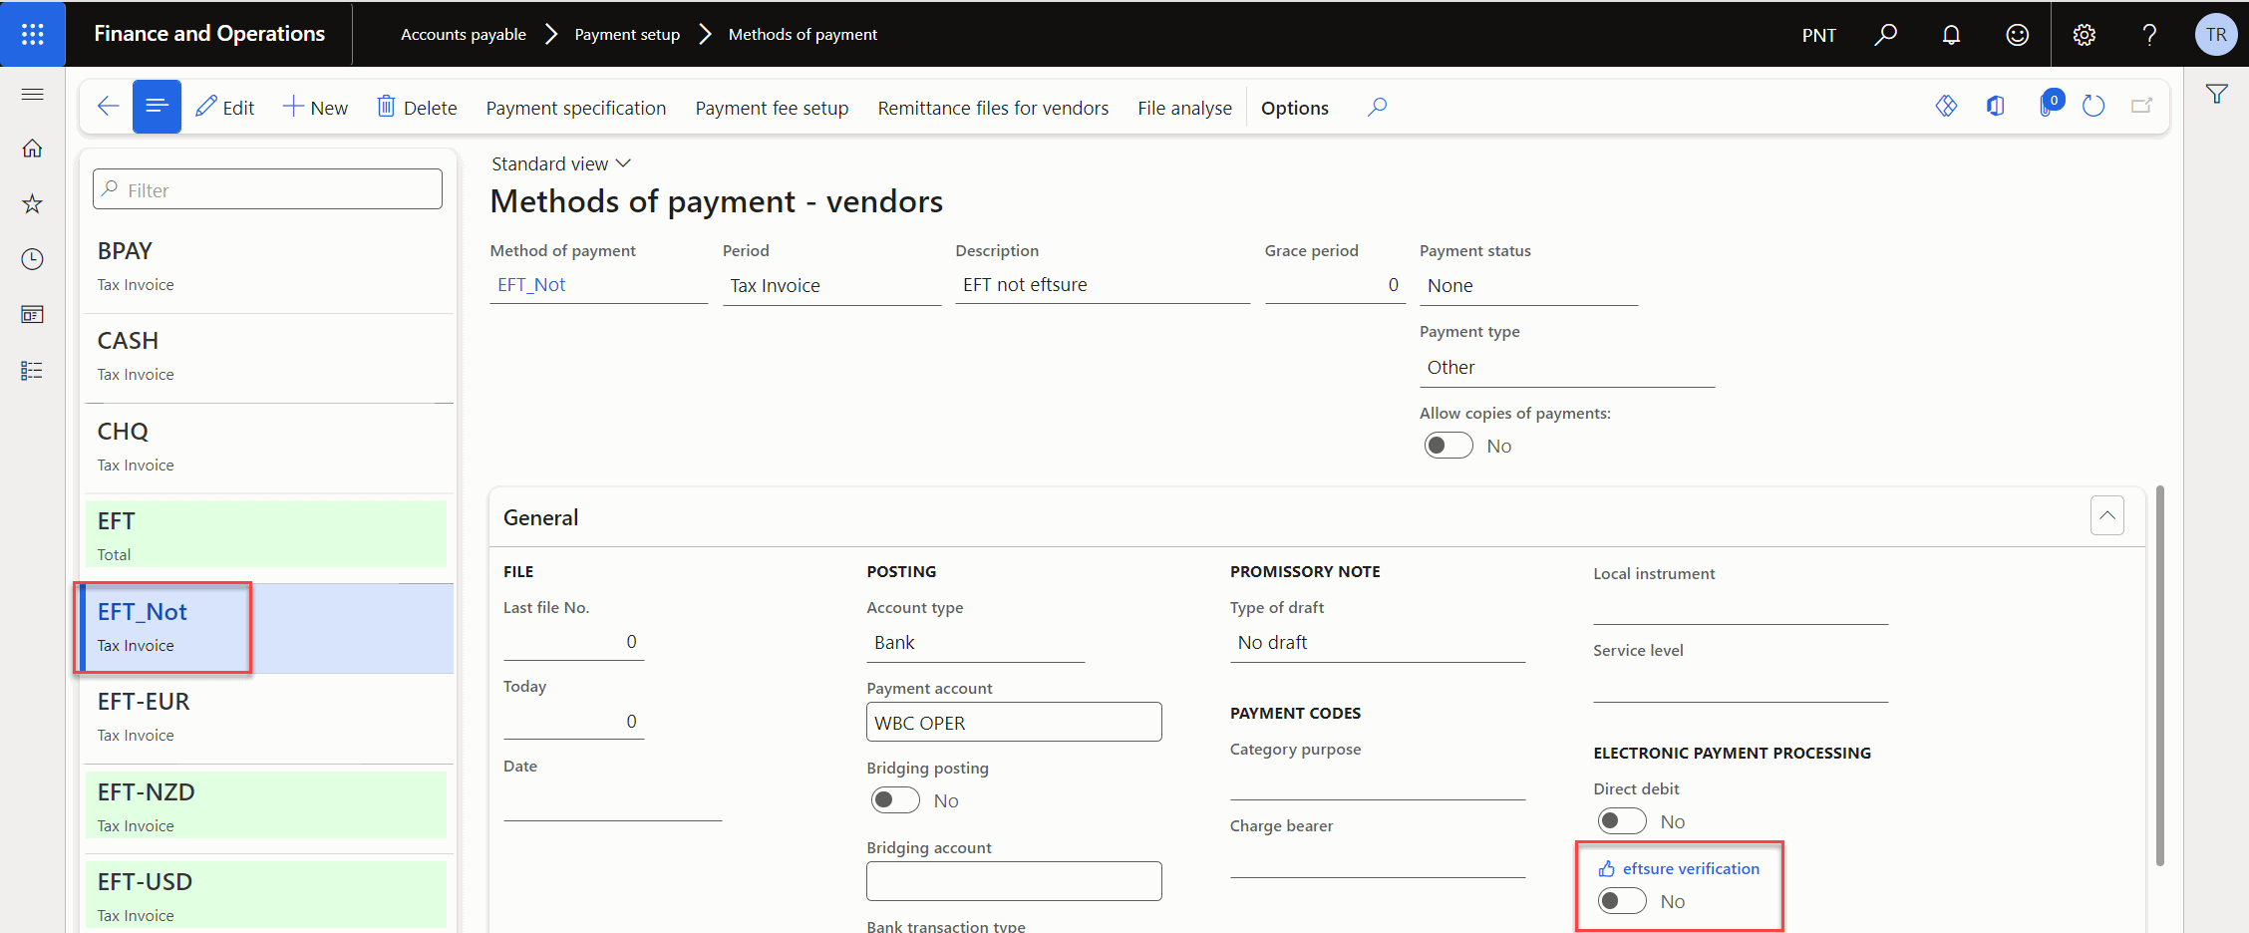Collapse the General section

pyautogui.click(x=2107, y=515)
